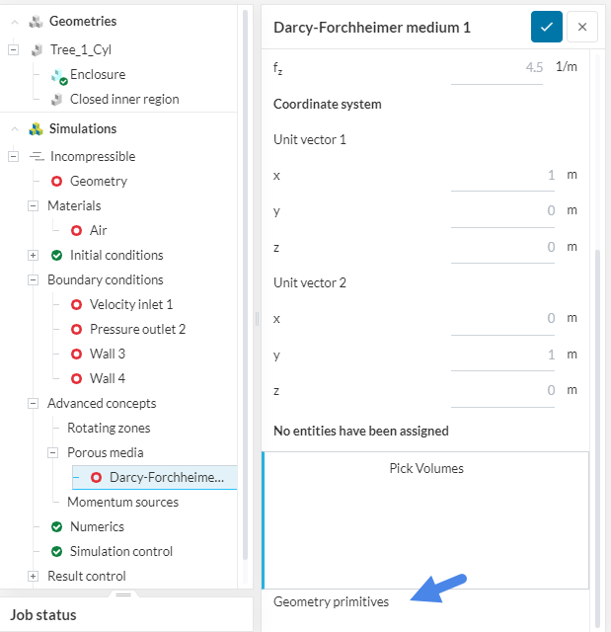Viewport: 611px width, 632px height.
Task: Collapse the Porous media node
Action: point(53,453)
